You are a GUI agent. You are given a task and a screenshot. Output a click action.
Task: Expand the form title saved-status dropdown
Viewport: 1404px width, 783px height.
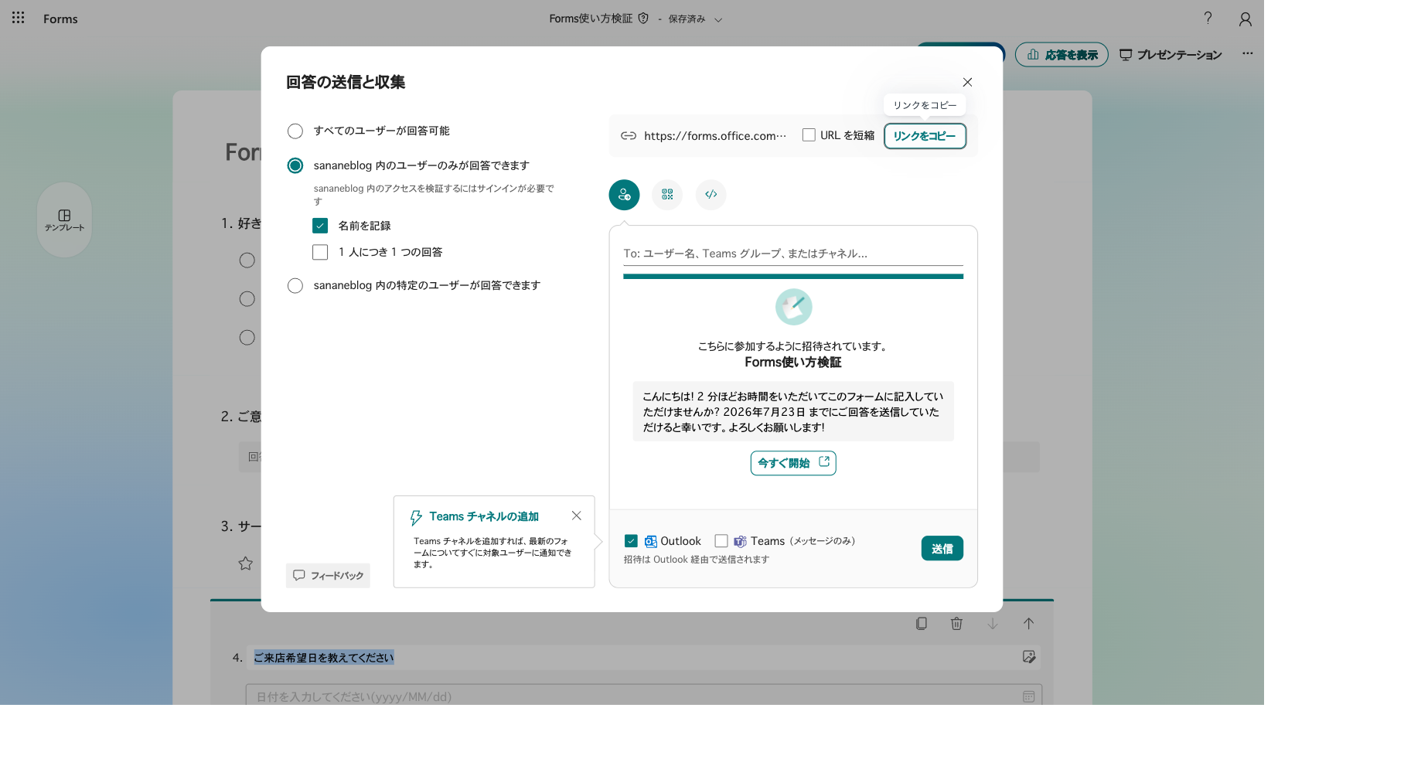pos(718,19)
